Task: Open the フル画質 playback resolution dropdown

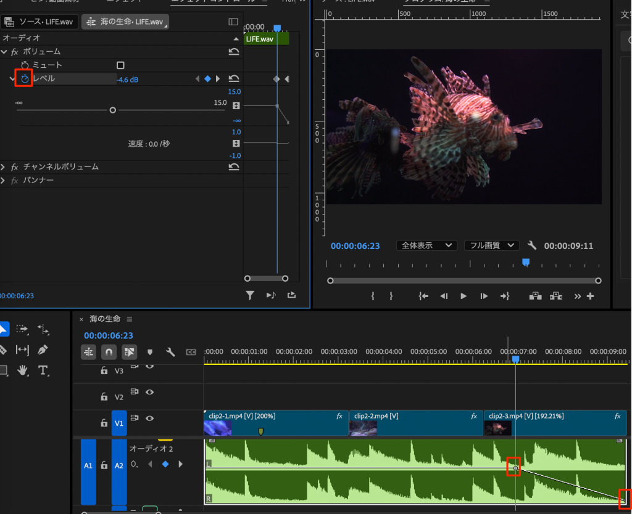Action: (x=491, y=246)
